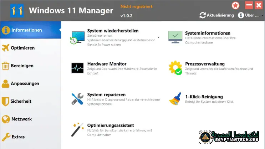
Task: Click the Anpassungen user icon
Action: (5, 83)
